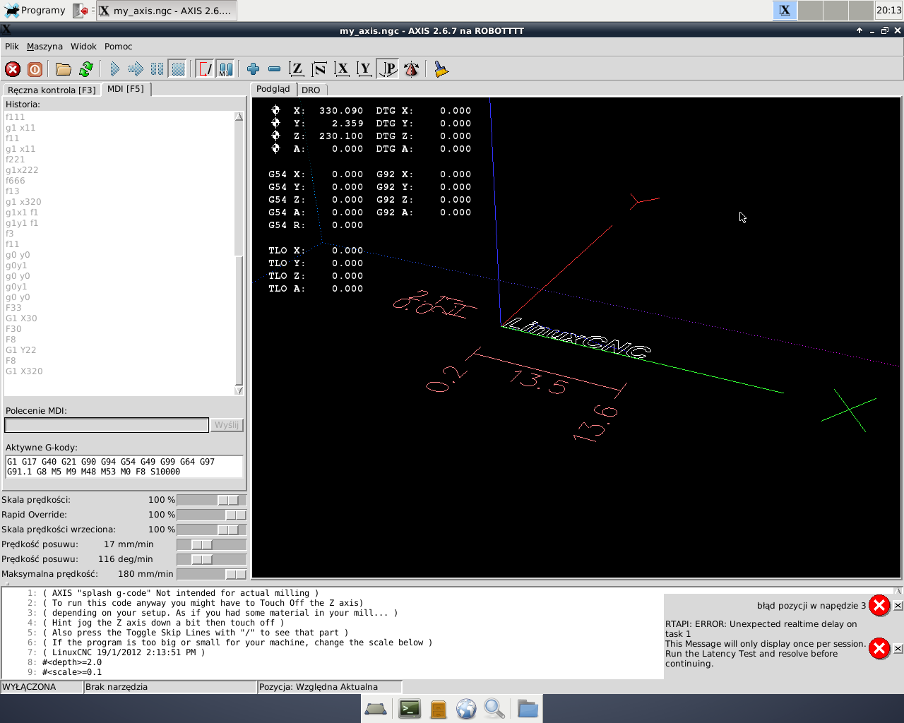Image resolution: width=904 pixels, height=723 pixels.
Task: Dismiss RTAPI error with red X icon
Action: click(x=879, y=648)
